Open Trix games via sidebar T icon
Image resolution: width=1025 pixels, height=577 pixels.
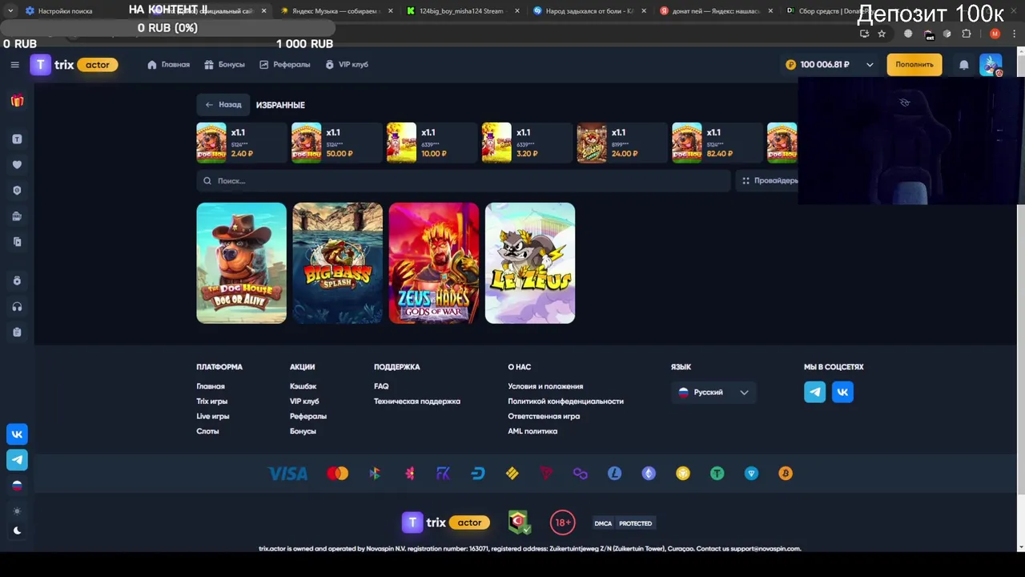(17, 139)
